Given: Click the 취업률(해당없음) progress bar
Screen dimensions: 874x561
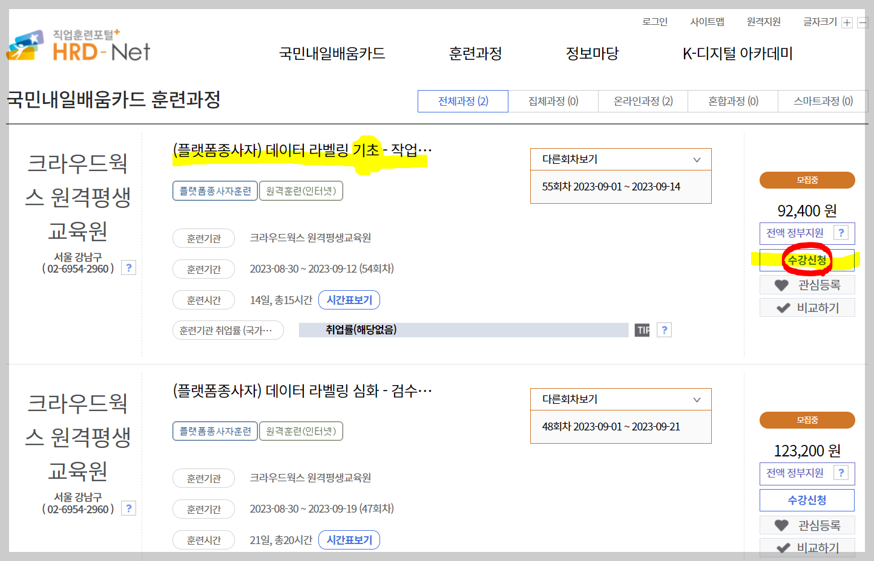Looking at the screenshot, I should (x=464, y=330).
